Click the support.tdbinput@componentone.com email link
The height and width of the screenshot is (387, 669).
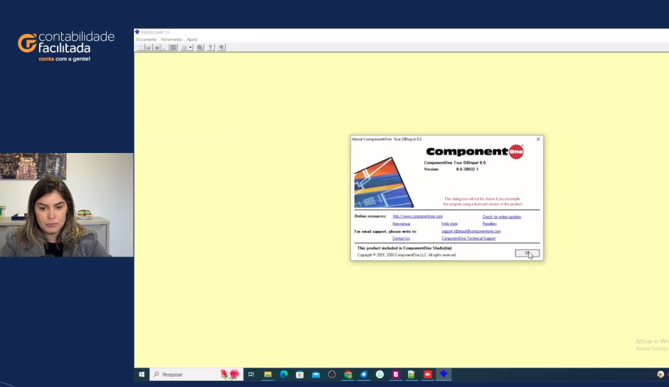(x=471, y=231)
